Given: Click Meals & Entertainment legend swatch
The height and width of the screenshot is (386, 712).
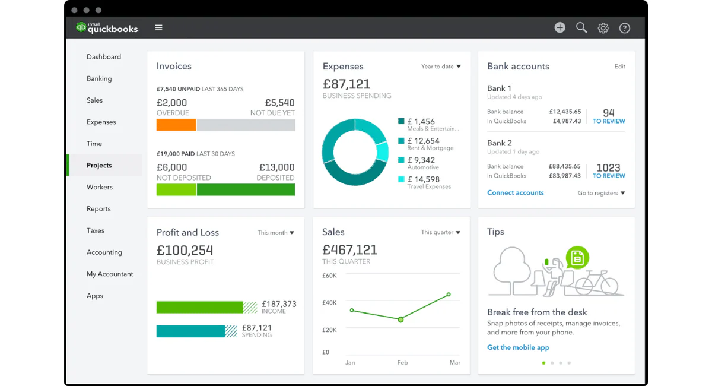Looking at the screenshot, I should tap(401, 121).
